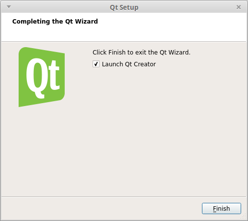Click the word Wizard in the page heading

click(x=86, y=22)
